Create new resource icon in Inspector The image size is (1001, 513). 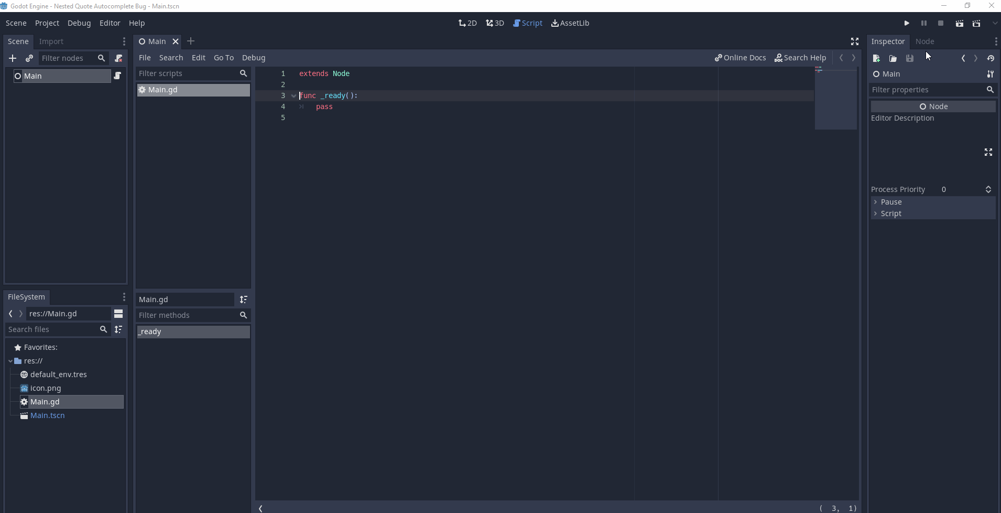click(x=876, y=58)
